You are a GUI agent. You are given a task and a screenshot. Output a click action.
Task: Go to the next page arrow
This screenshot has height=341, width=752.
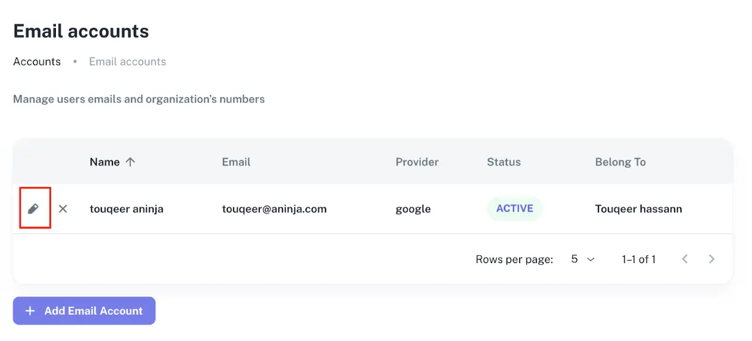pyautogui.click(x=711, y=259)
